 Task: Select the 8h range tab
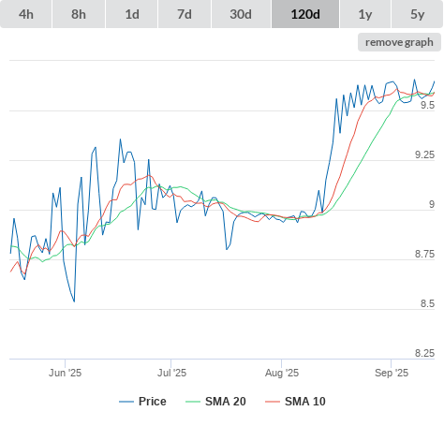(x=79, y=14)
